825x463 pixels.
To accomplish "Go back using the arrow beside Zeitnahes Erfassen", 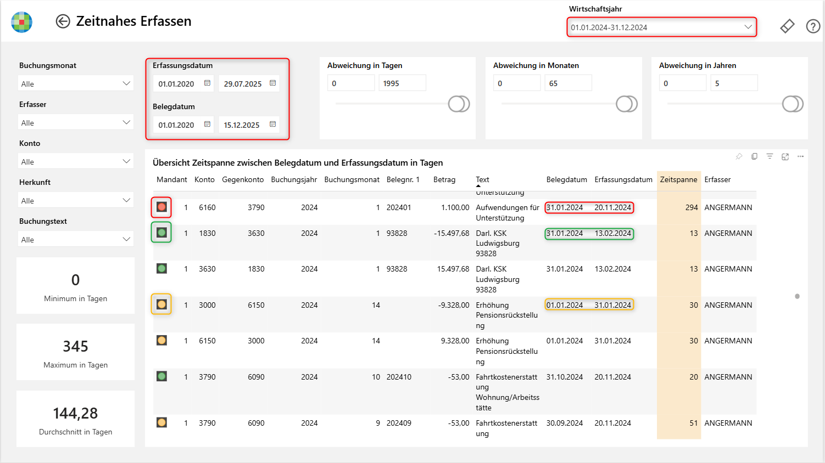I will tap(63, 21).
